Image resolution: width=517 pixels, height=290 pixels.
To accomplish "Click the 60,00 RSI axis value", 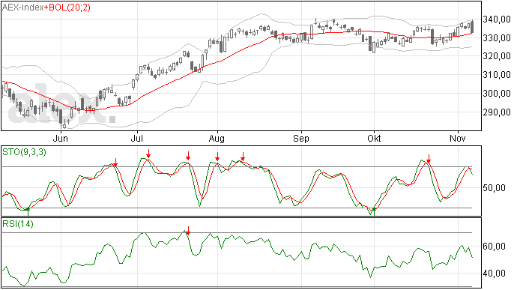I will pyautogui.click(x=494, y=247).
